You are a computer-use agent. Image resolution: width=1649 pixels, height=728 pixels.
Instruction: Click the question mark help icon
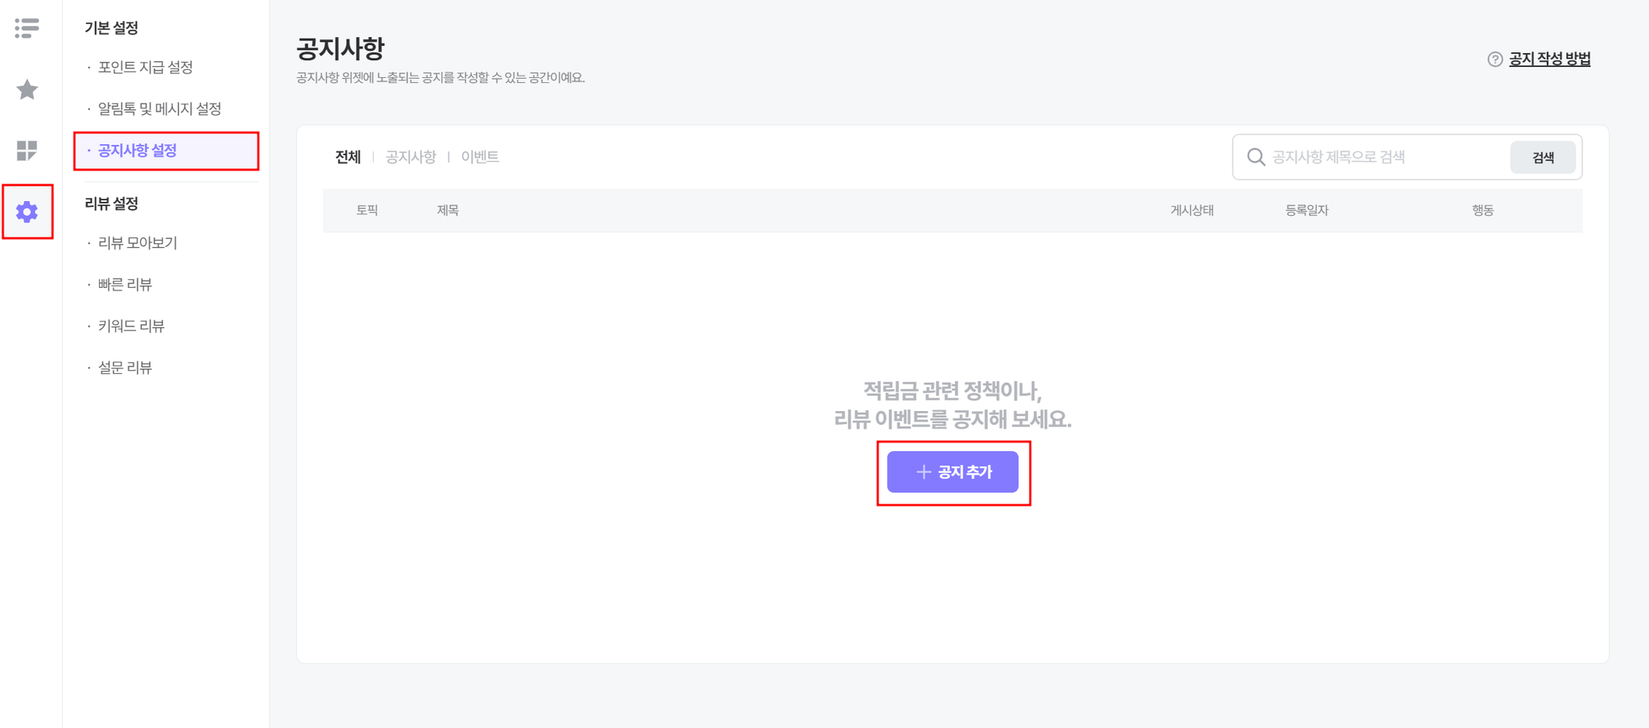(x=1494, y=60)
